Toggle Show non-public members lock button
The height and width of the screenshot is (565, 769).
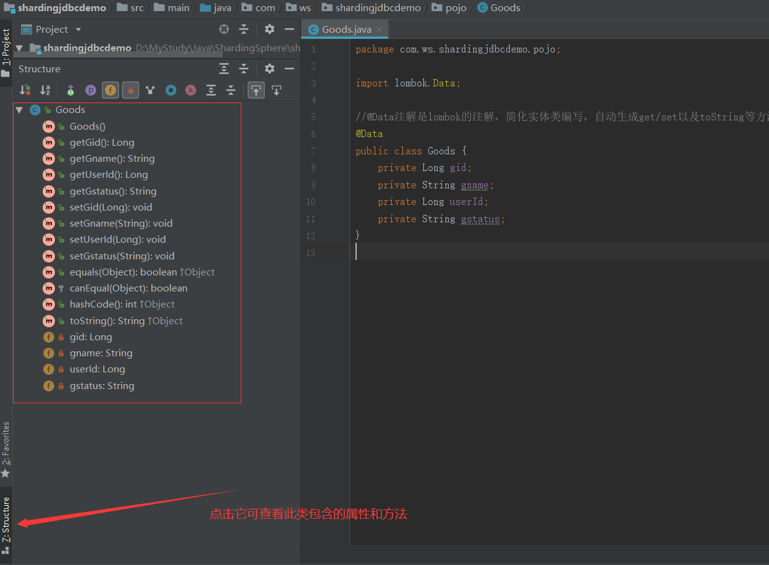click(130, 90)
